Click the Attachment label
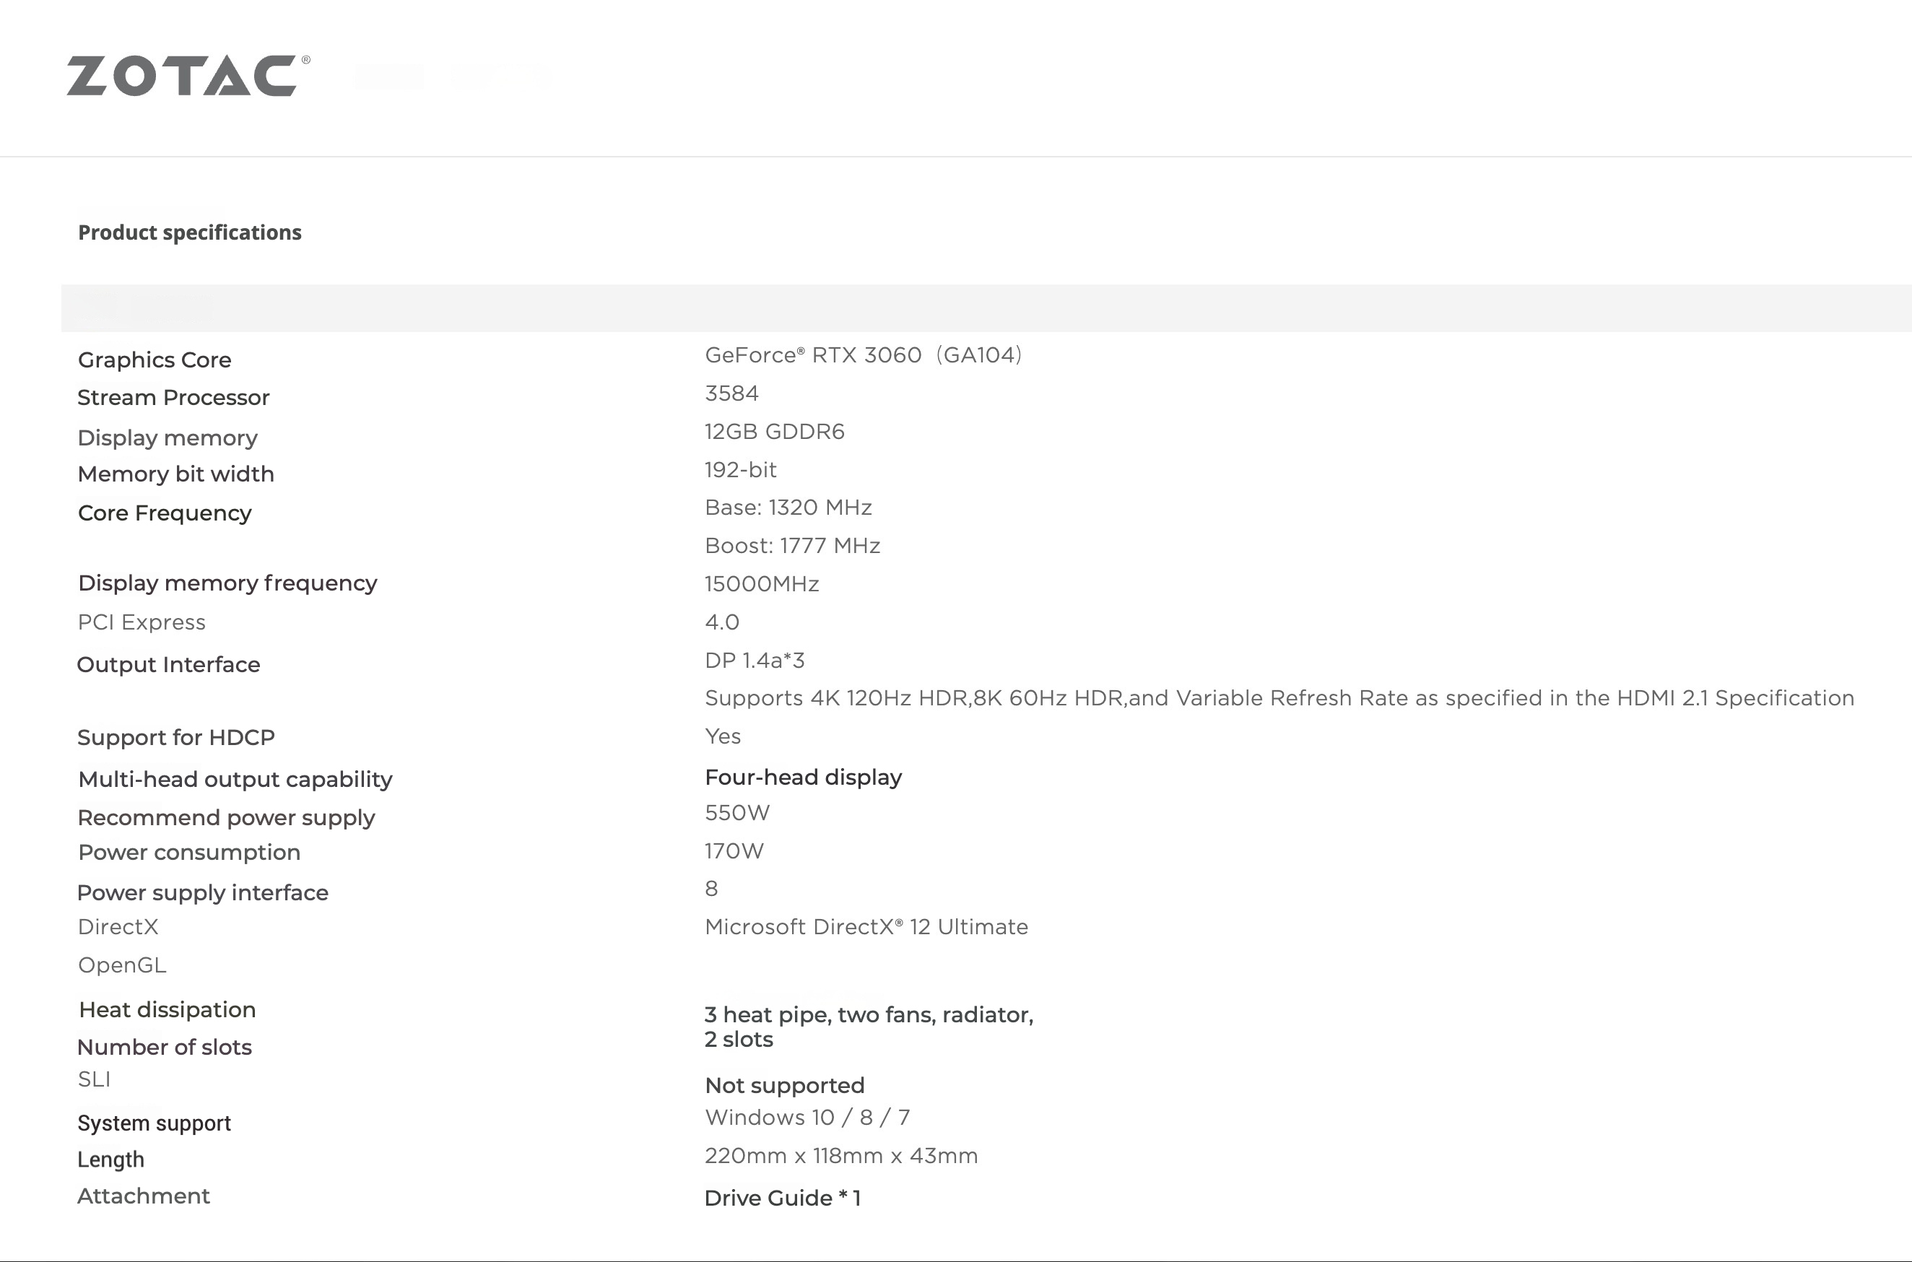The image size is (1912, 1262). coord(143,1197)
